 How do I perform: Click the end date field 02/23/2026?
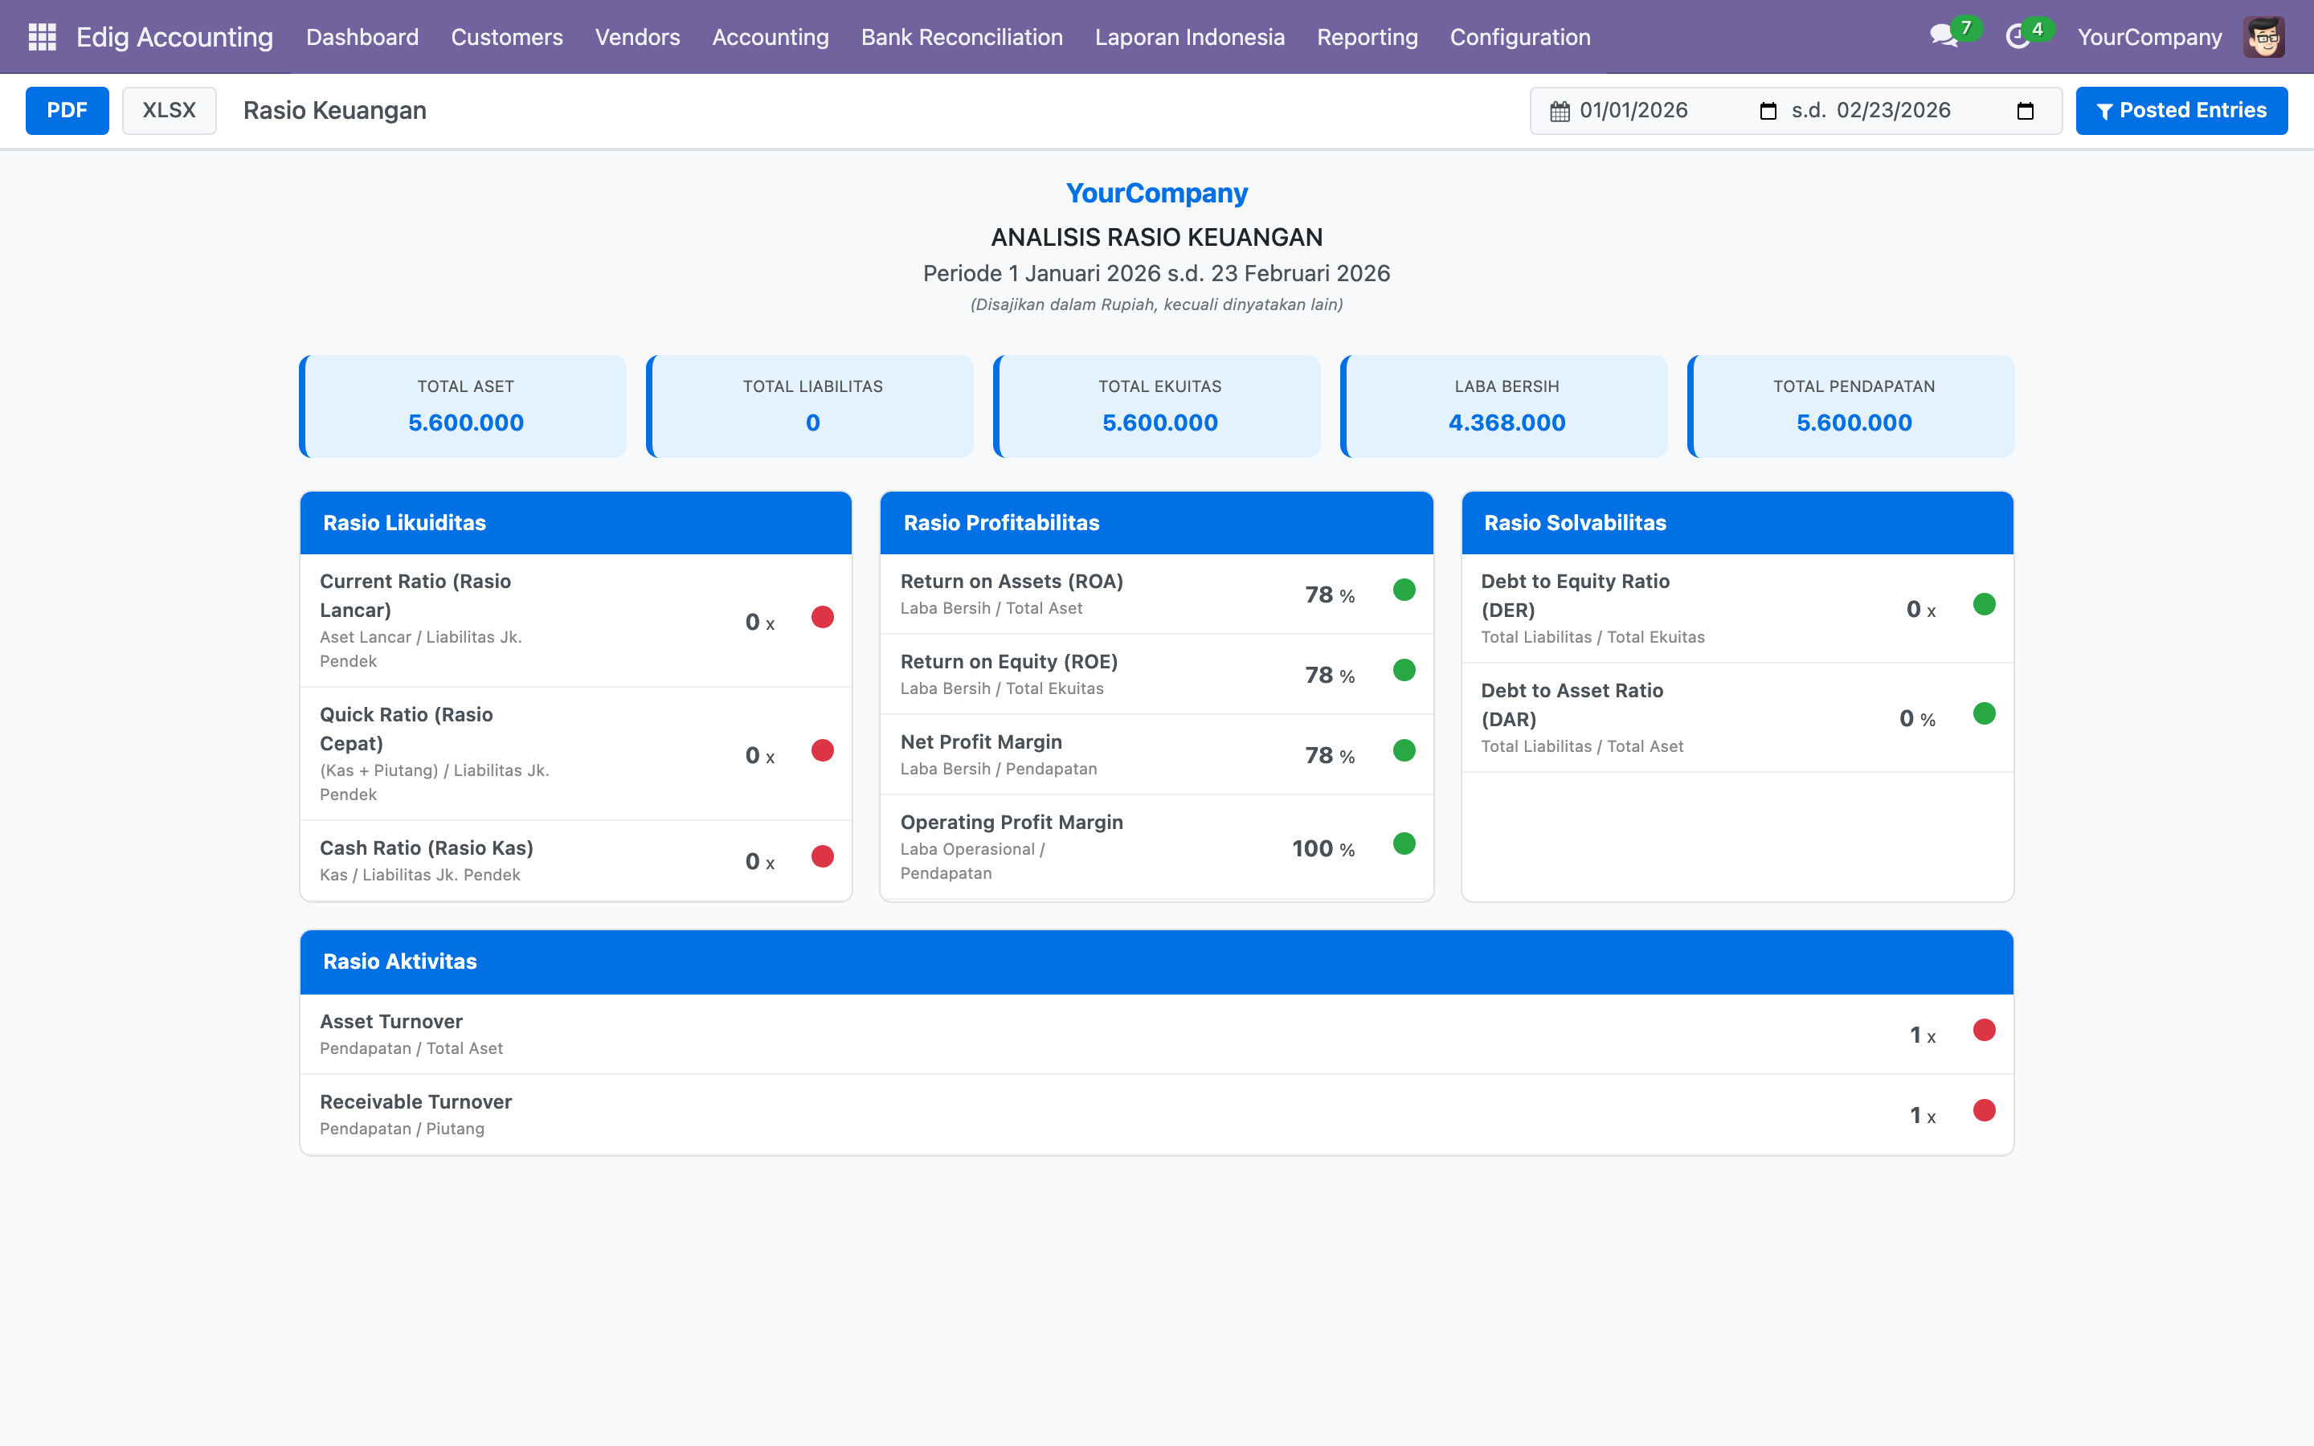1893,111
